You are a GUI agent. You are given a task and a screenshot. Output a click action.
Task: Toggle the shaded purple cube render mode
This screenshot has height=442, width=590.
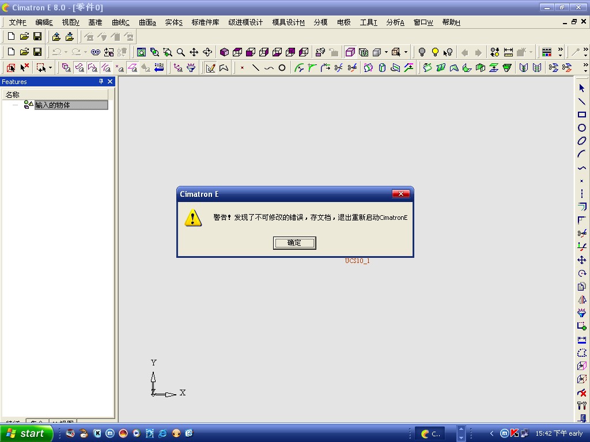[350, 52]
